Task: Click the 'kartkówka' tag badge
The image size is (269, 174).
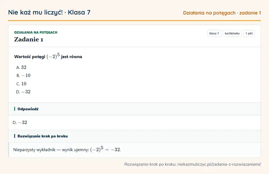Action: coord(232,33)
